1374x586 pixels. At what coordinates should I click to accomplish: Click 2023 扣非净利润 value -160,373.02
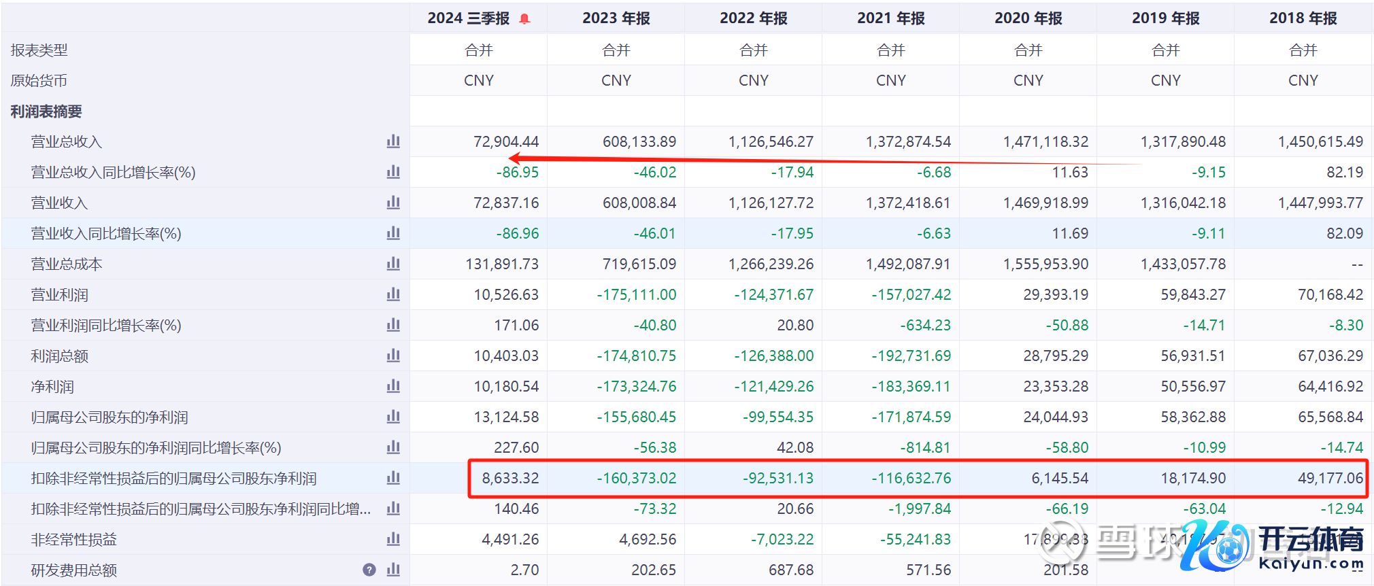pos(636,478)
